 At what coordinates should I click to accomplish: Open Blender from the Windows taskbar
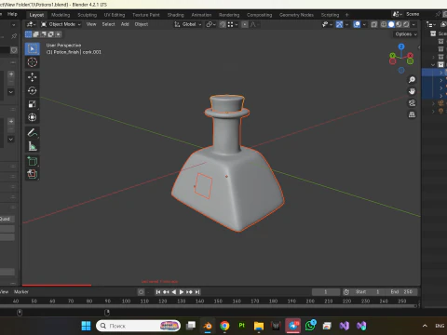point(208,326)
